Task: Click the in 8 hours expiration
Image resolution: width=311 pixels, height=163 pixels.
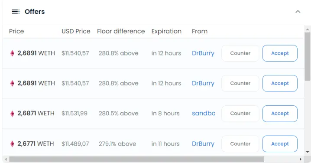Action: click(165, 114)
